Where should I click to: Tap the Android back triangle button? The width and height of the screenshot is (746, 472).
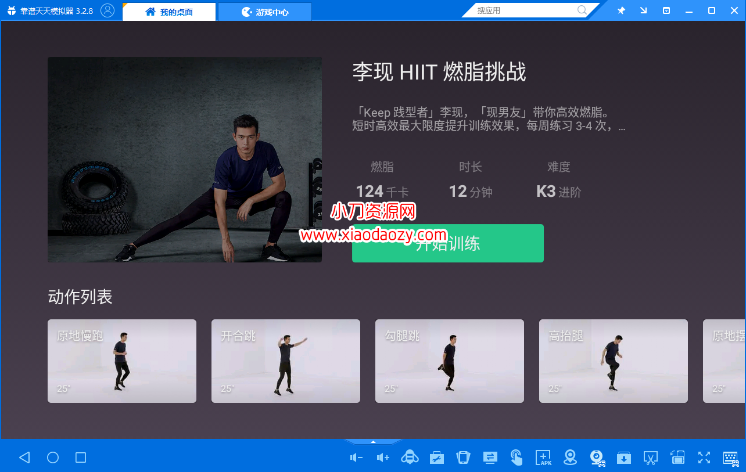point(24,457)
